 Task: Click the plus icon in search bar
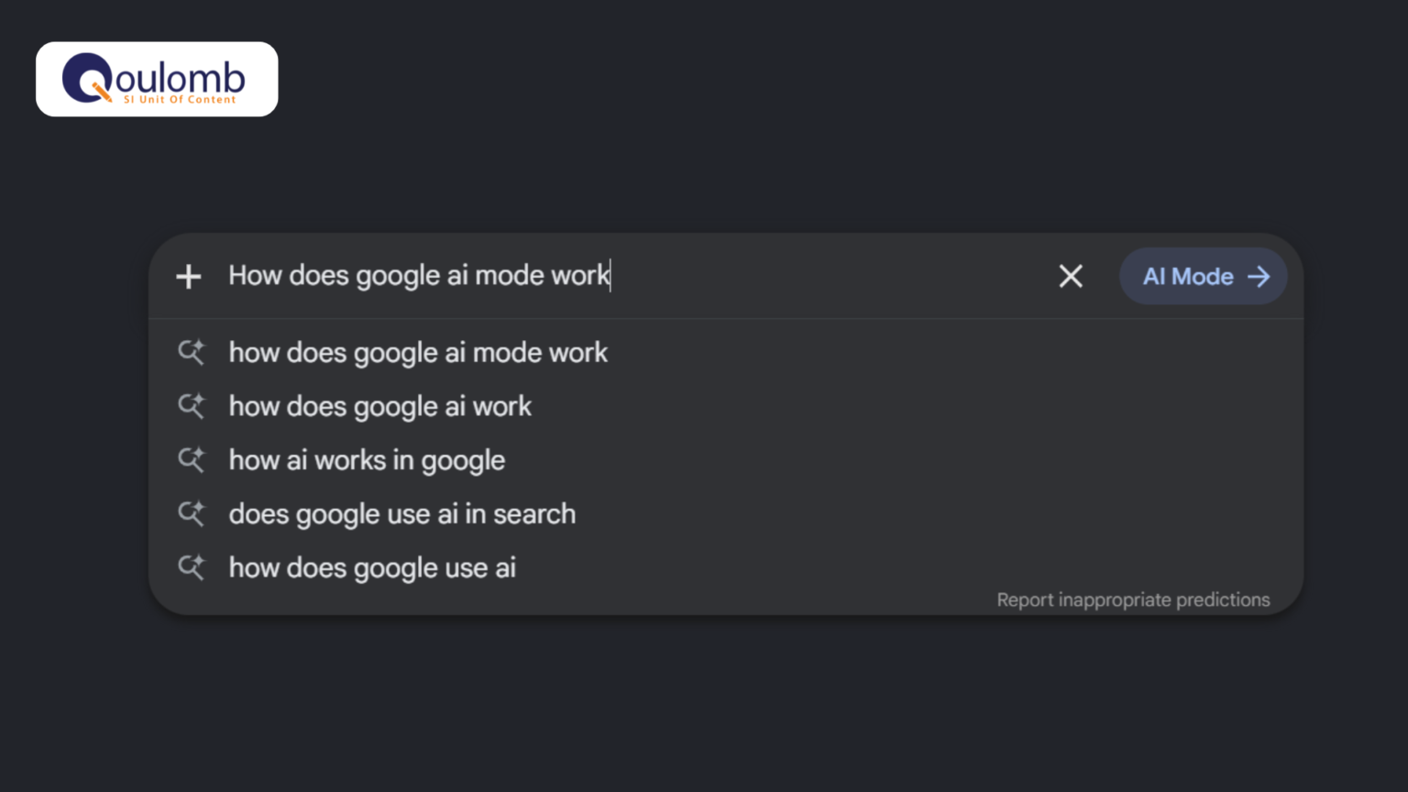coord(188,276)
